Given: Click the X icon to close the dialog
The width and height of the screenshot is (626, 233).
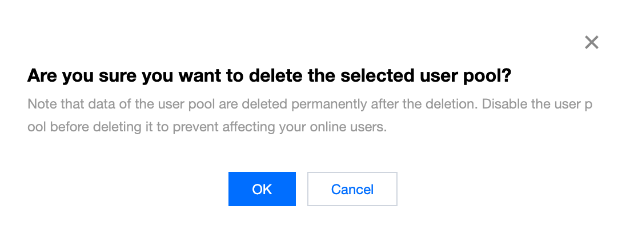Looking at the screenshot, I should [x=591, y=42].
